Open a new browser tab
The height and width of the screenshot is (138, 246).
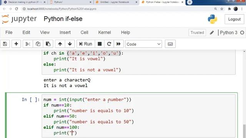point(189,2)
